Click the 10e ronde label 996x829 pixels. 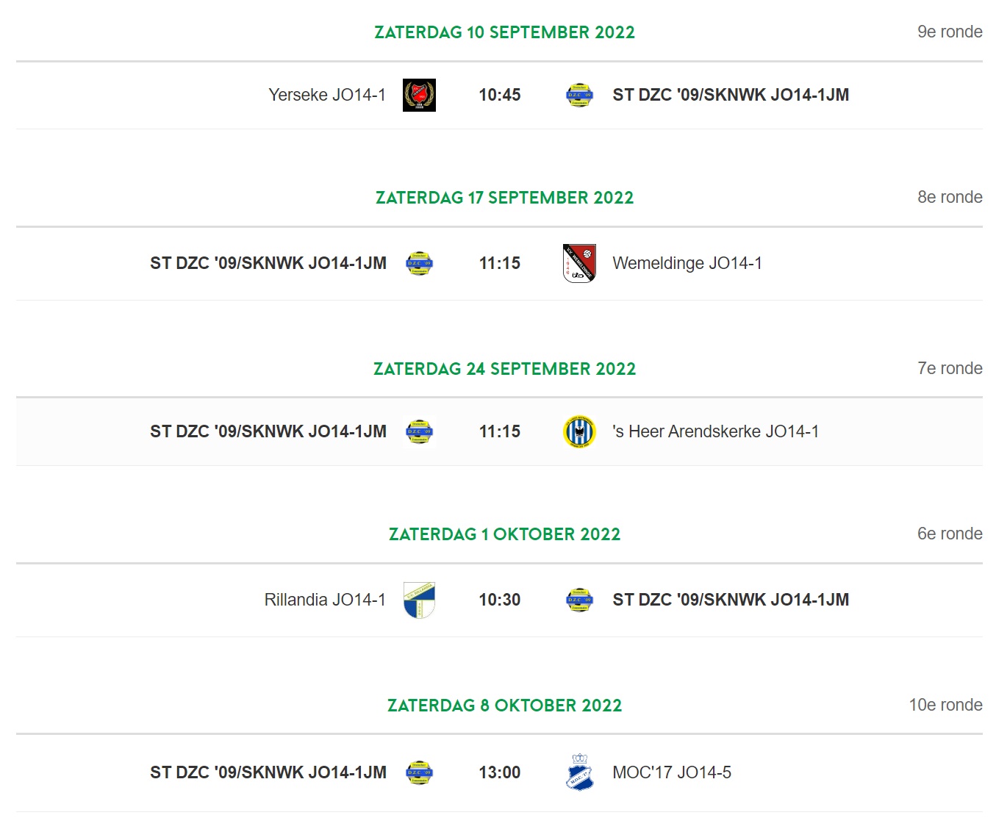click(x=945, y=705)
